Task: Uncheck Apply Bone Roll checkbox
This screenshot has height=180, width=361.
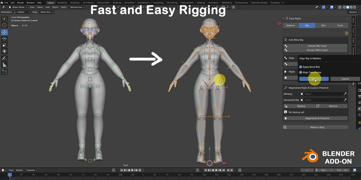Action: click(301, 67)
